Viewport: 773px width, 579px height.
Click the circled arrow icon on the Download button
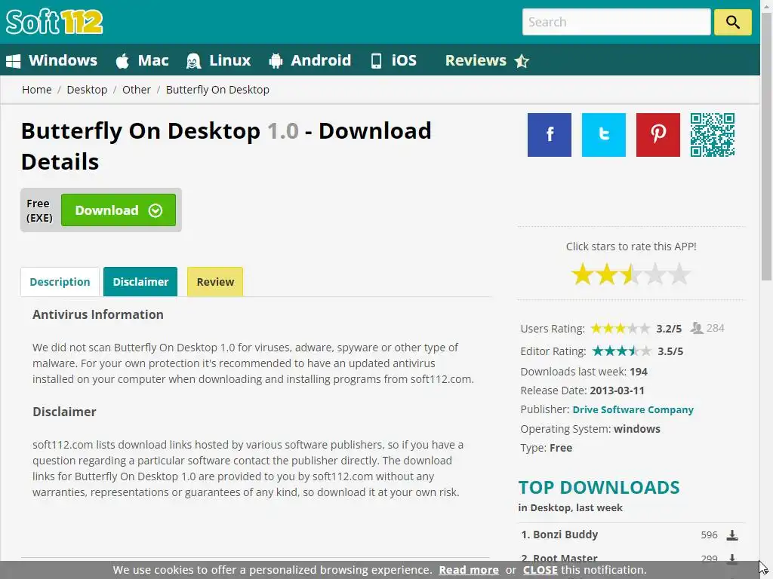(156, 211)
